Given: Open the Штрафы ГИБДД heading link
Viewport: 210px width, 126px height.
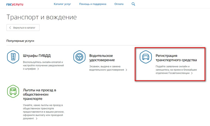Looking at the screenshot, I should click(x=37, y=55).
